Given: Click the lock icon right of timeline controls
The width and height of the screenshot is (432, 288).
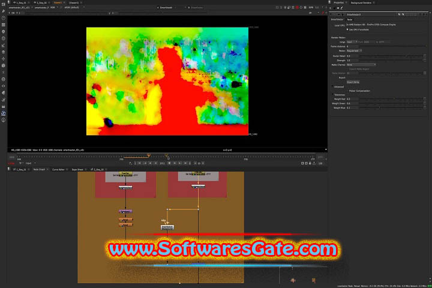Looking at the screenshot, I should [310, 163].
